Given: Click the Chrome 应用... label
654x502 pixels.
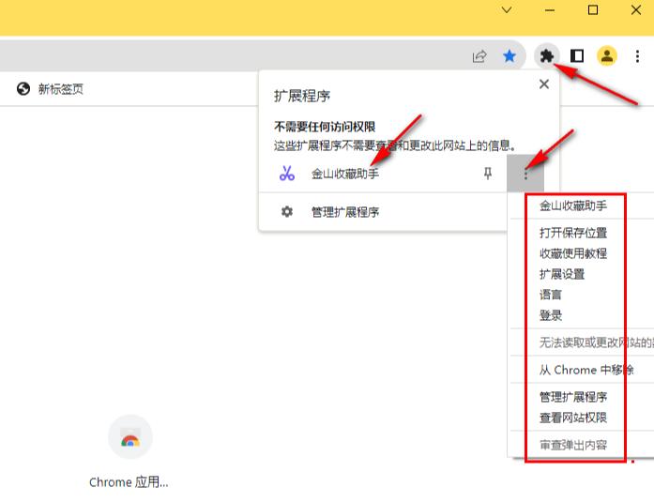Looking at the screenshot, I should click(129, 482).
